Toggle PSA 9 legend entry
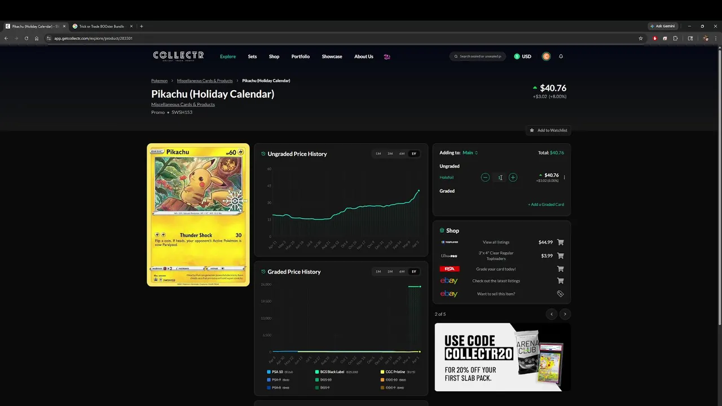Viewport: 722px width, 406px height. click(x=278, y=380)
